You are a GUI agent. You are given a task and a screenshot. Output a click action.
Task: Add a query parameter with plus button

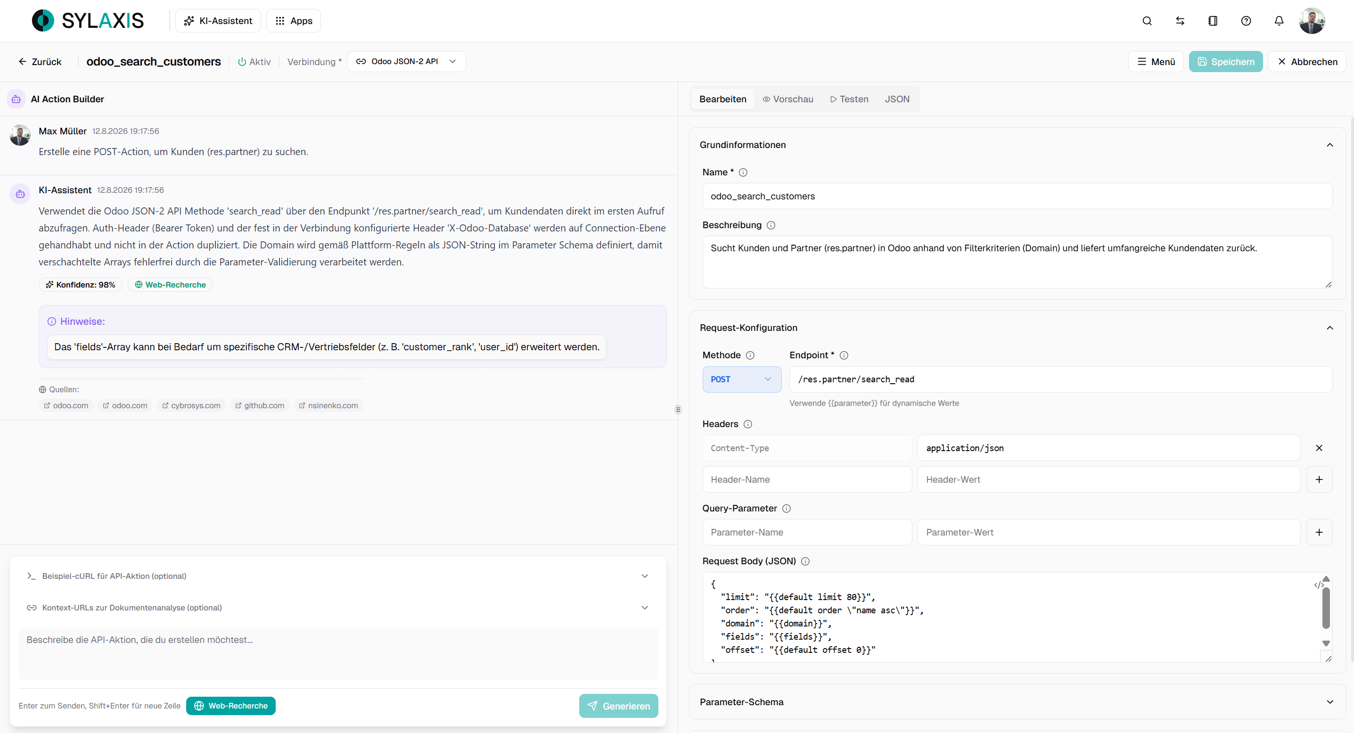(1319, 532)
